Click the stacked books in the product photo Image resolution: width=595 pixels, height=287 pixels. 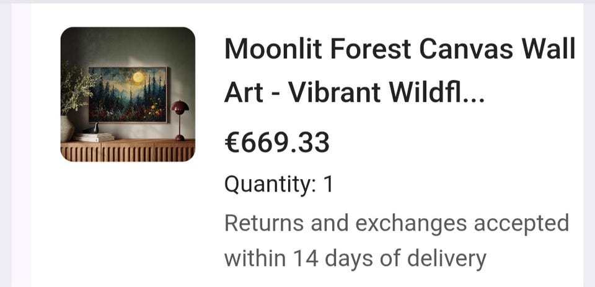click(x=94, y=137)
